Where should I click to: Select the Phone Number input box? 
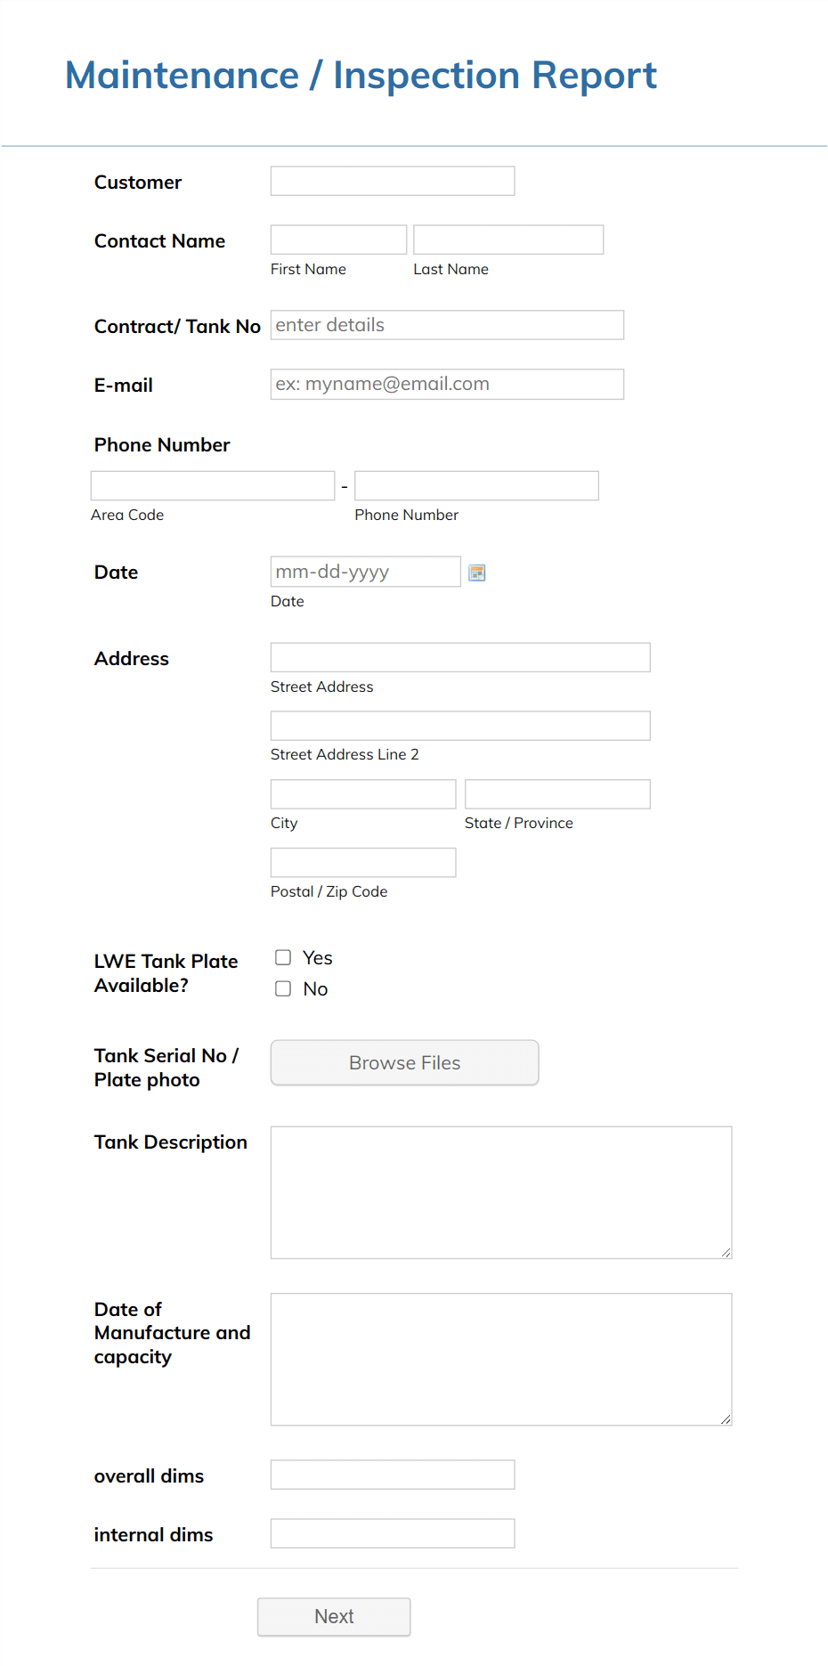pyautogui.click(x=476, y=485)
